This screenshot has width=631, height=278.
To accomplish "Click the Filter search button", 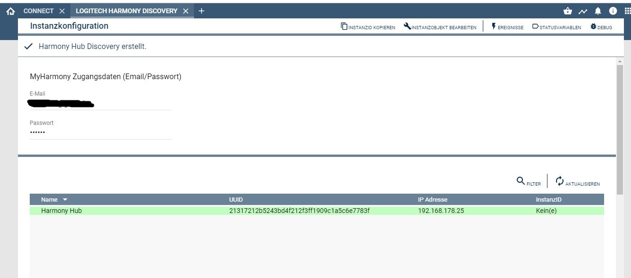I will (529, 181).
